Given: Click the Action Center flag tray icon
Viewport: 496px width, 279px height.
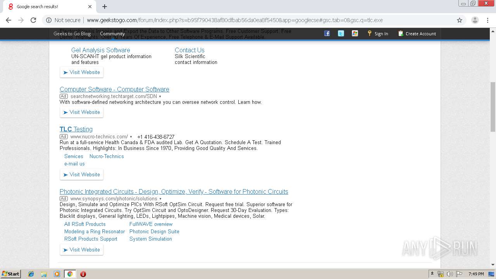Looking at the screenshot, I should [x=459, y=274].
